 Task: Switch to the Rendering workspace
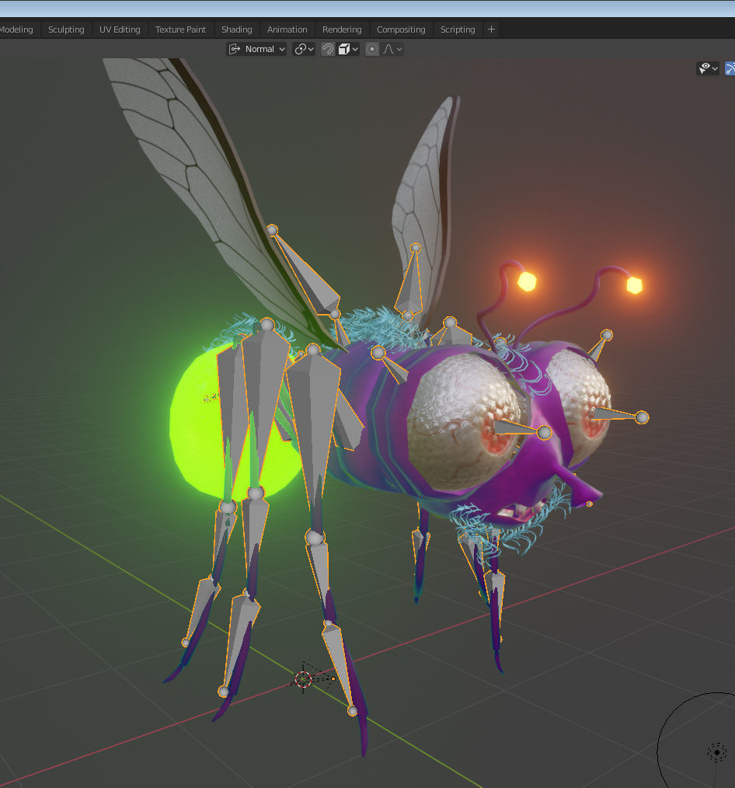(x=342, y=29)
